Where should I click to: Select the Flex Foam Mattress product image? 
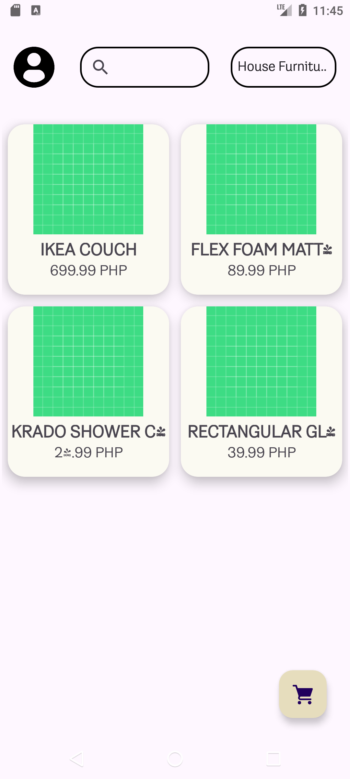point(261,179)
